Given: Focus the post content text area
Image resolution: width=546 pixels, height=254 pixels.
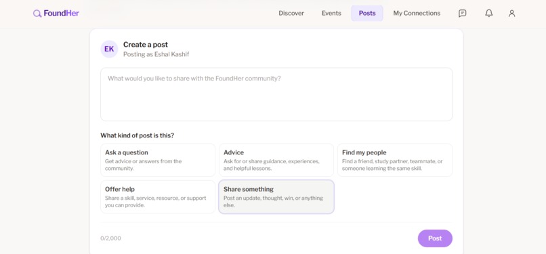Looking at the screenshot, I should point(276,94).
